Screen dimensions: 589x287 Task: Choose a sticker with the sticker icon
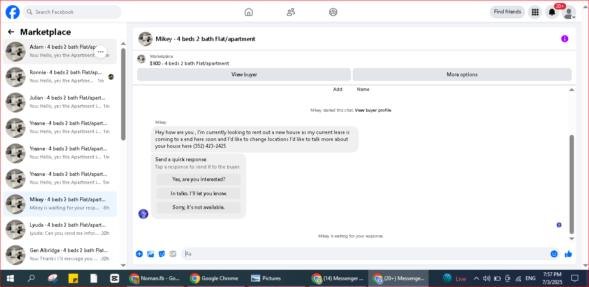click(162, 254)
